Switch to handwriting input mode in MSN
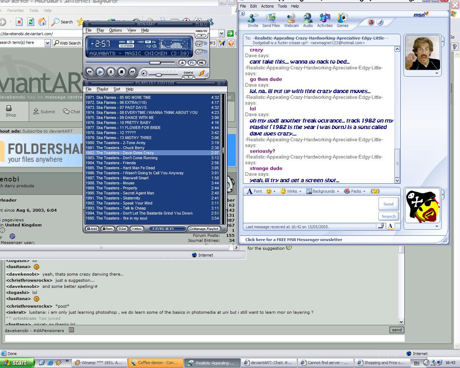This screenshot has width=460, height=368. point(381,226)
